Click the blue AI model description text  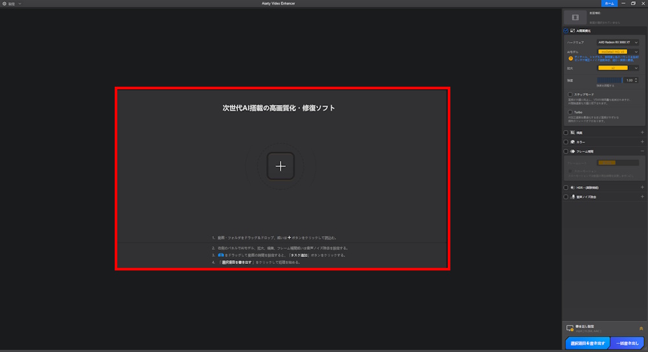tap(607, 59)
